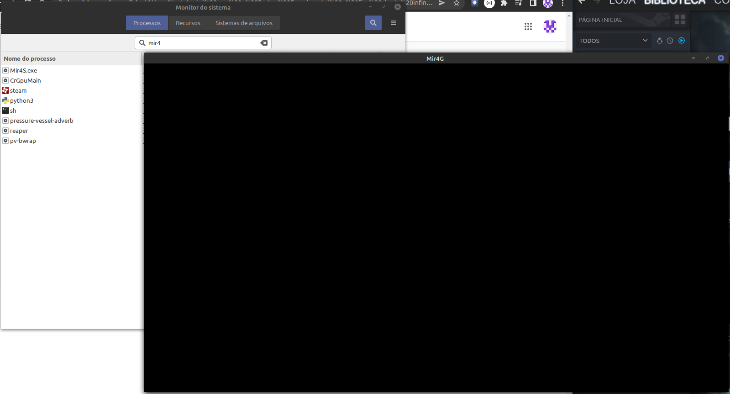730x394 pixels.
Task: Select the steam process name
Action: (18, 90)
